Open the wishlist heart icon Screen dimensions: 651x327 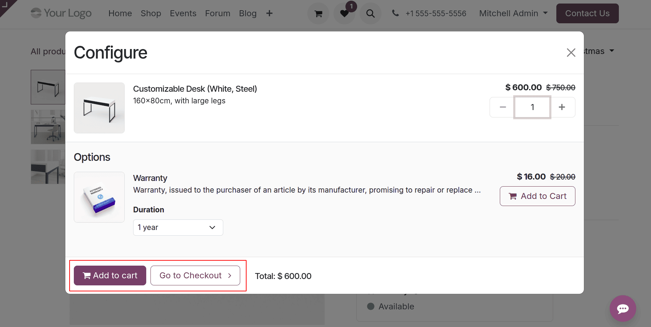344,13
